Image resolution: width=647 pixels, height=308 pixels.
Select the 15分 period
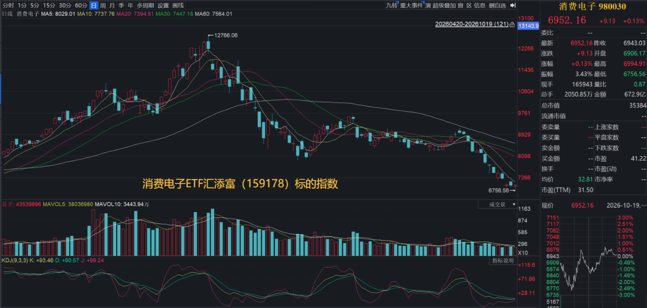pos(49,5)
